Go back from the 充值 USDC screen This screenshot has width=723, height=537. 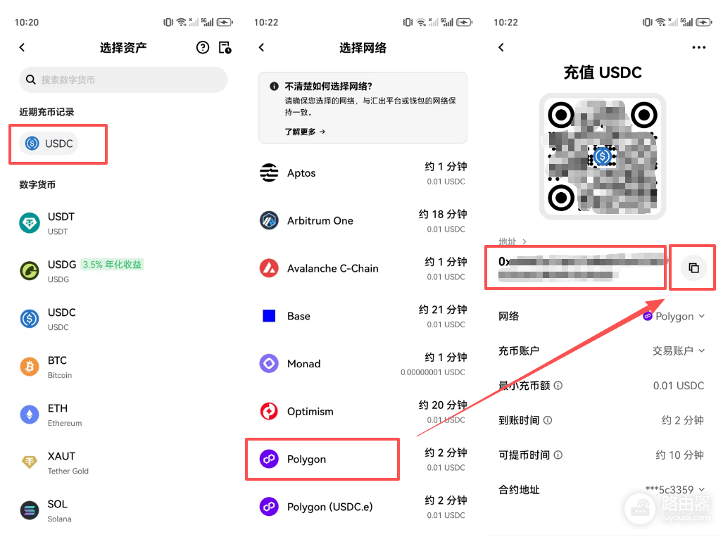(501, 47)
